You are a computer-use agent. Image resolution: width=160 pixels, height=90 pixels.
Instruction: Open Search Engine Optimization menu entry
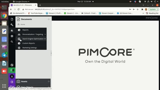point(31,39)
